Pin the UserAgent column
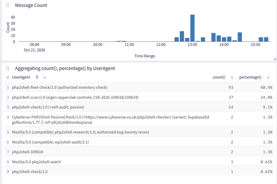277x184 pixels. point(37,77)
